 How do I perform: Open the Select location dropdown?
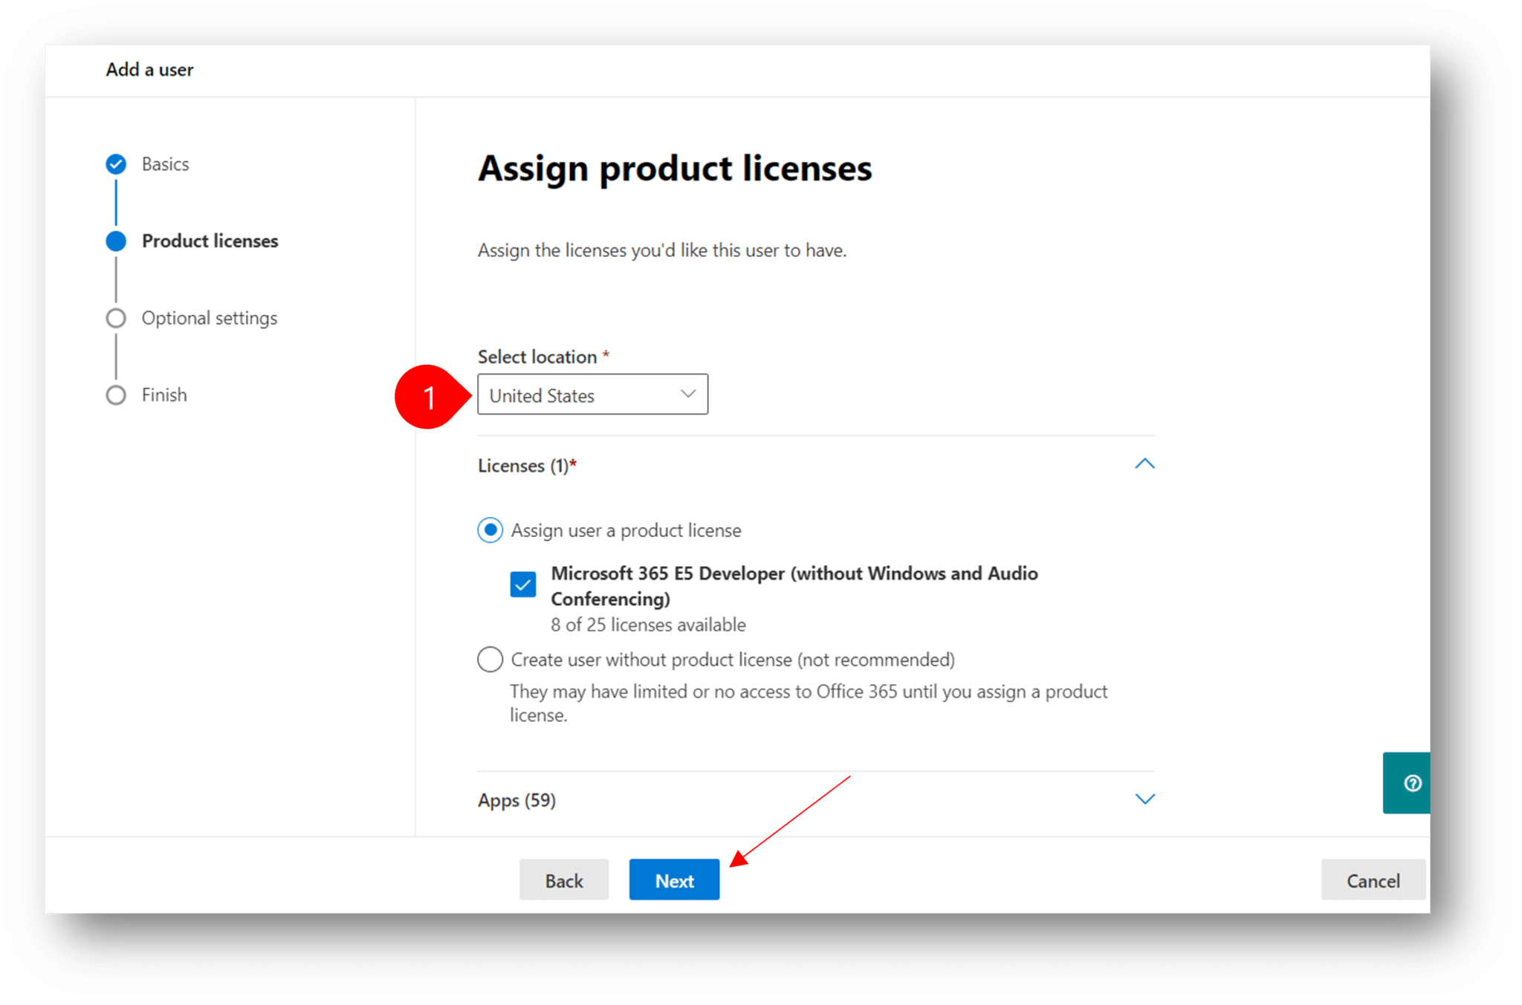coord(592,395)
